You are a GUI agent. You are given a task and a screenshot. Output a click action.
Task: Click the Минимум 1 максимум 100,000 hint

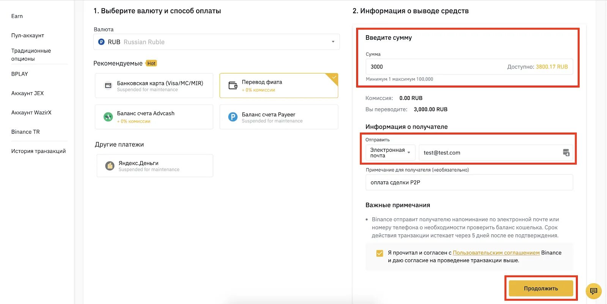(399, 79)
